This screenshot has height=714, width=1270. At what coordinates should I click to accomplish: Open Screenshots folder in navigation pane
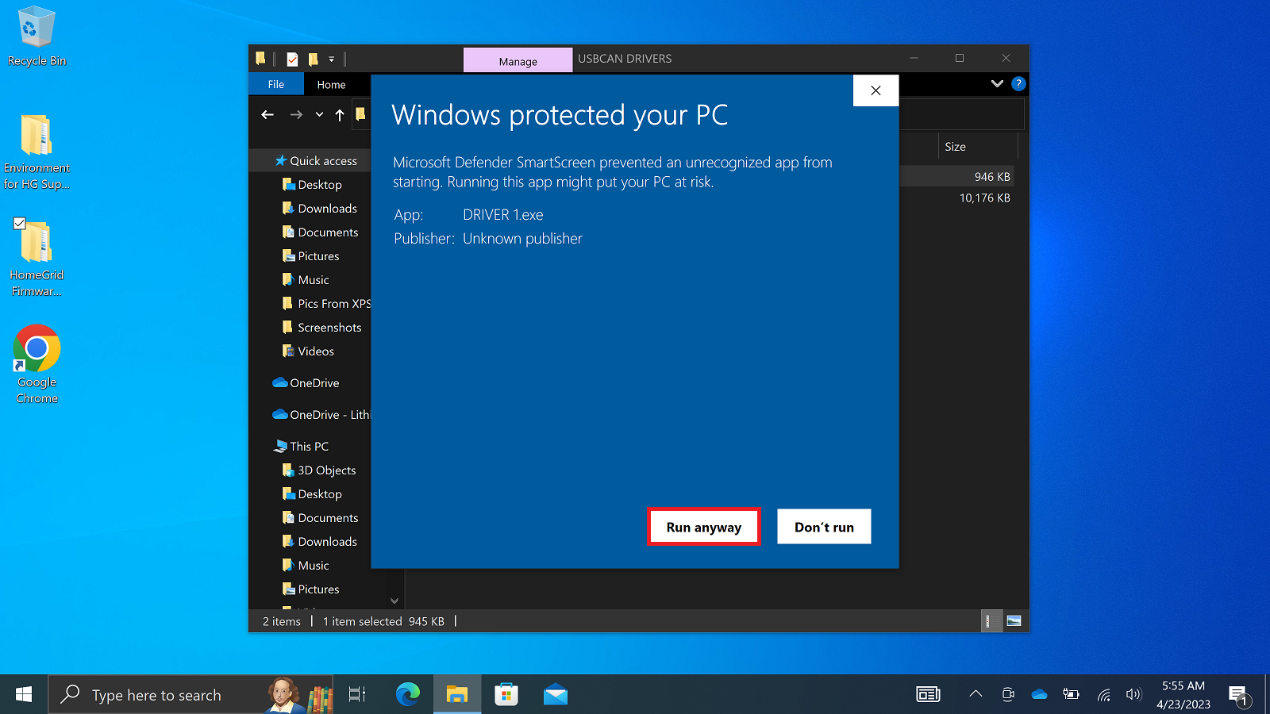pyautogui.click(x=321, y=327)
